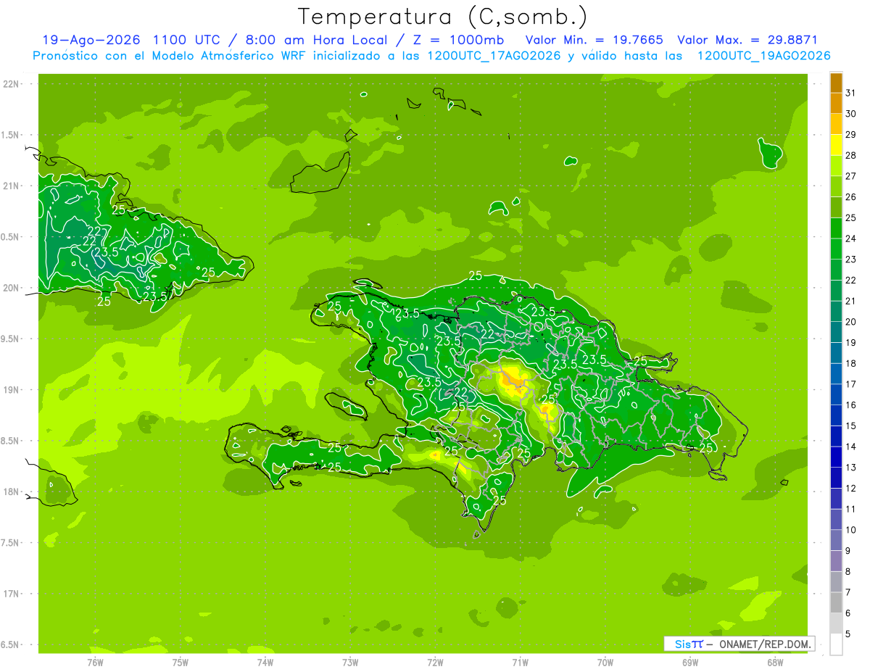Click the "72W" longitude axis label
Screen dimensions: 870x672
pyautogui.click(x=436, y=663)
